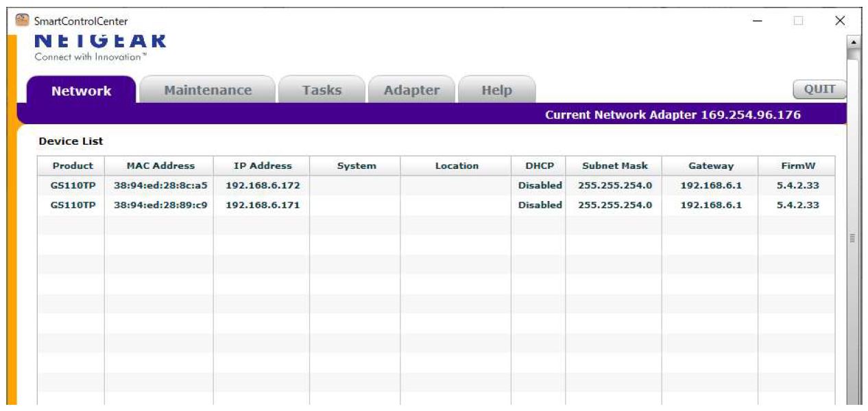The height and width of the screenshot is (411, 868).
Task: Go to the Tasks tab
Action: pyautogui.click(x=322, y=91)
